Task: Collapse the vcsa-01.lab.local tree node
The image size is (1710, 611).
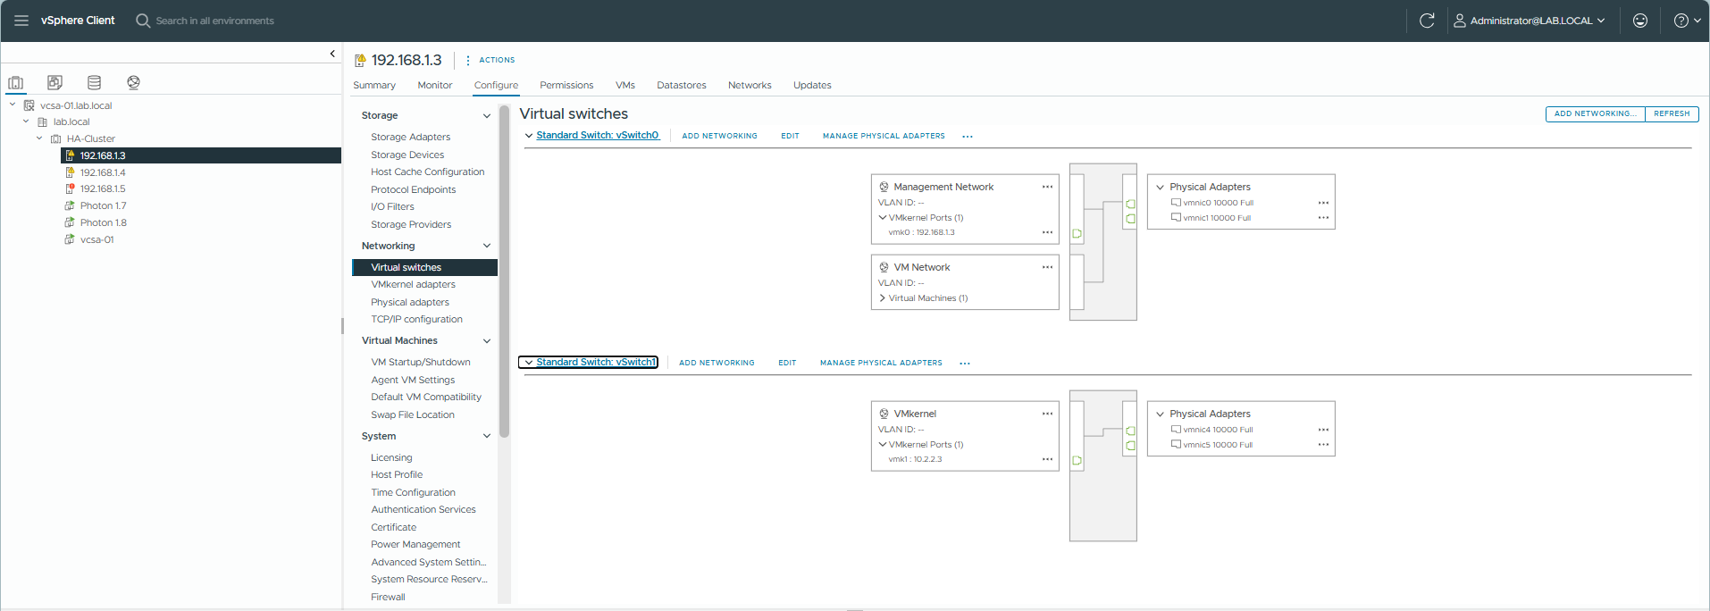Action: click(13, 105)
